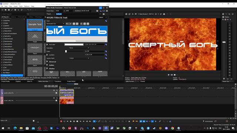237x133 pixels.
Task: Solo the top video track (S)
Action: click(x=57, y=90)
